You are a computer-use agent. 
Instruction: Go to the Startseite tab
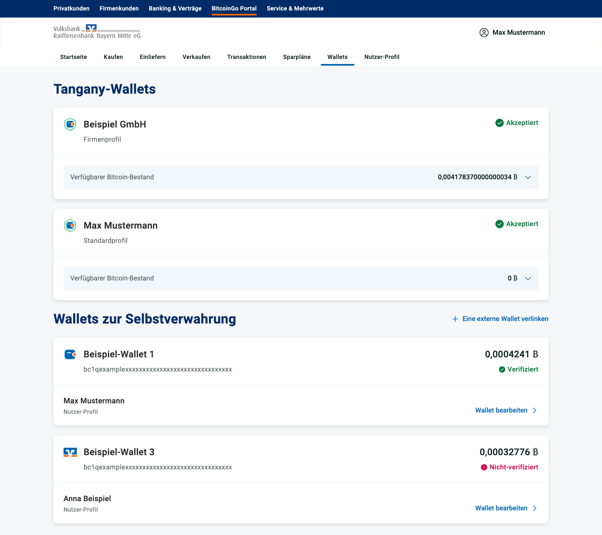[x=74, y=57]
